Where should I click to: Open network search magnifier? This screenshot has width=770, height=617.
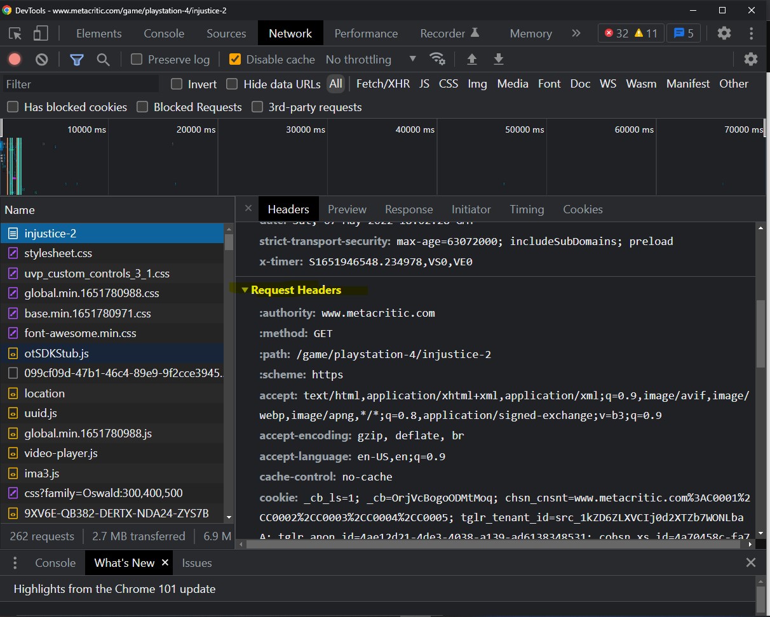pos(103,60)
